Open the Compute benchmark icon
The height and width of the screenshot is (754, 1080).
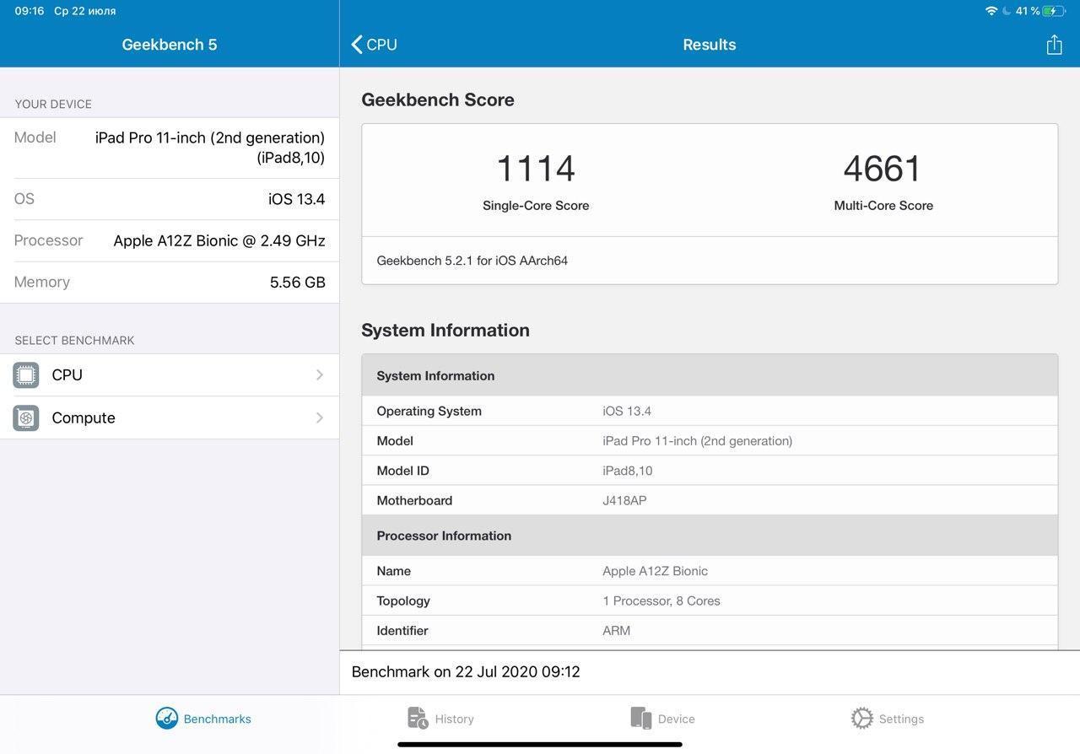point(26,417)
